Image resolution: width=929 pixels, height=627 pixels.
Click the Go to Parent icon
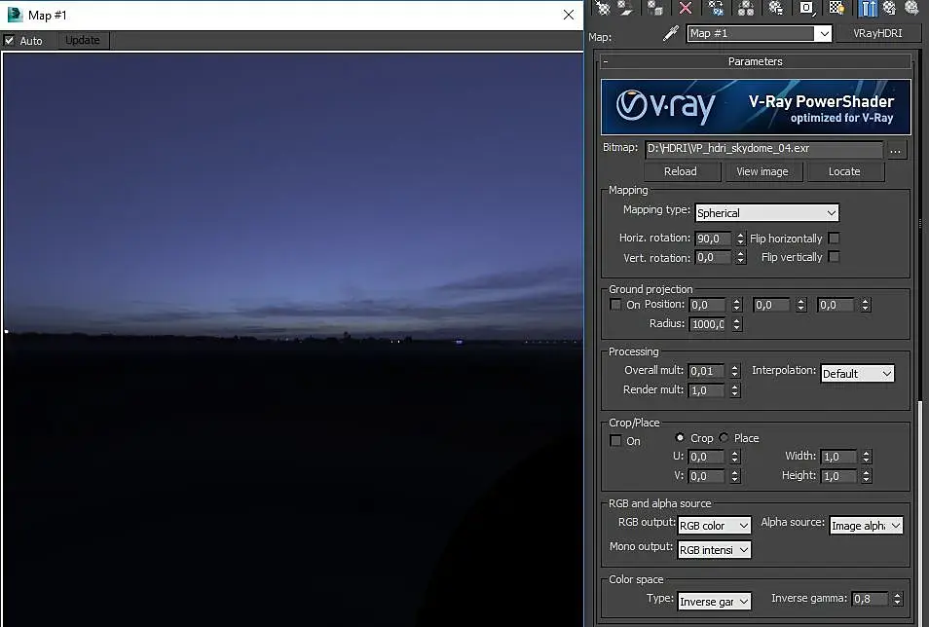(889, 8)
